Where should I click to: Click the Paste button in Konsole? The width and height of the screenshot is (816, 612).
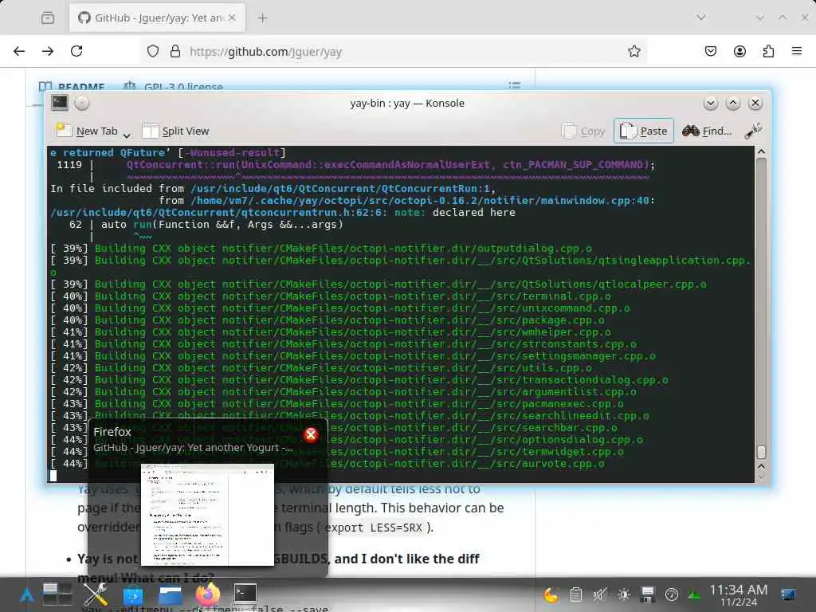point(644,131)
